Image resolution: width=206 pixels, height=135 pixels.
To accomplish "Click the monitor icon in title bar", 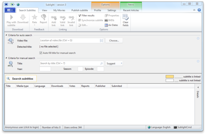I will (6, 4).
